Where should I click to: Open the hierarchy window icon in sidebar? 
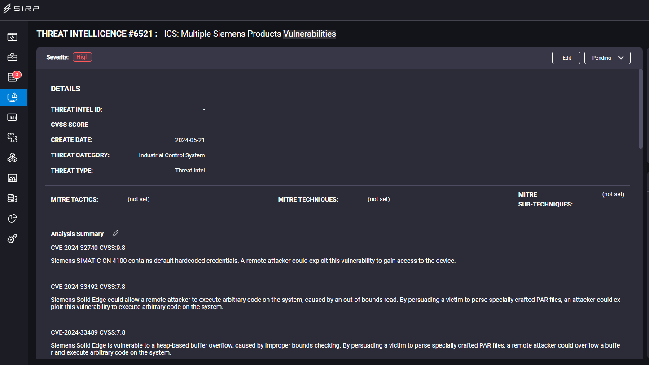coord(12,178)
